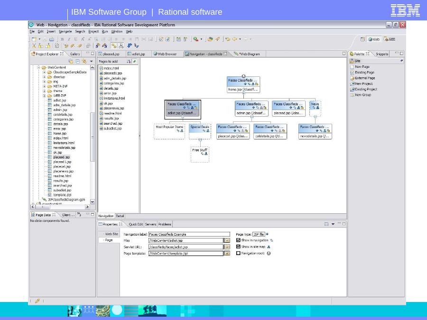
Task: Click the Navigation label input field
Action: (189, 234)
